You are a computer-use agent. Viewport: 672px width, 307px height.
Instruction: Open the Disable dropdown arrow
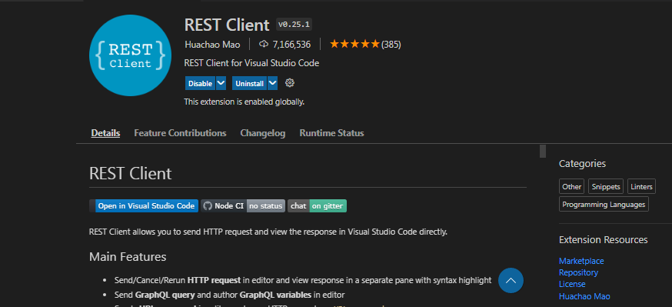pos(221,83)
